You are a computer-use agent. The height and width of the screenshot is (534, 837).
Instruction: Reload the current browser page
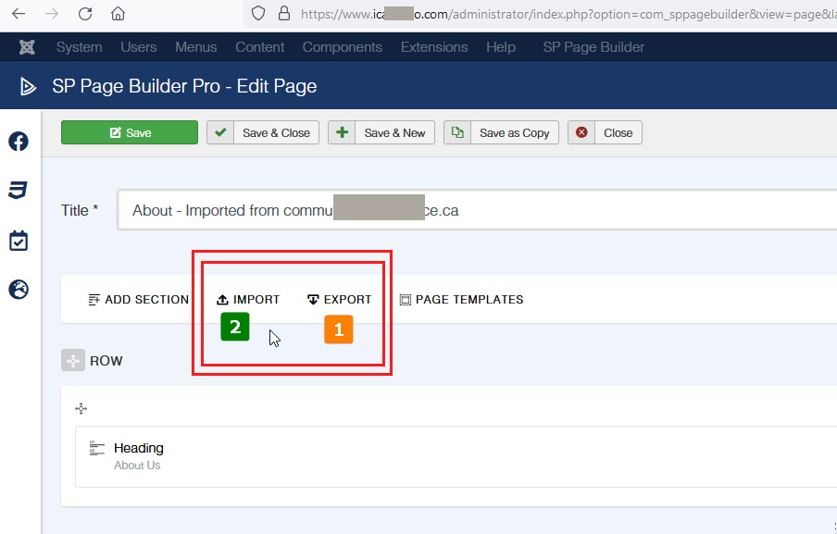pyautogui.click(x=85, y=14)
